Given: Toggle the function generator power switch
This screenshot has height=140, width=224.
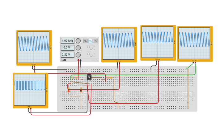Looking at the screenshot, I should (x=64, y=60).
